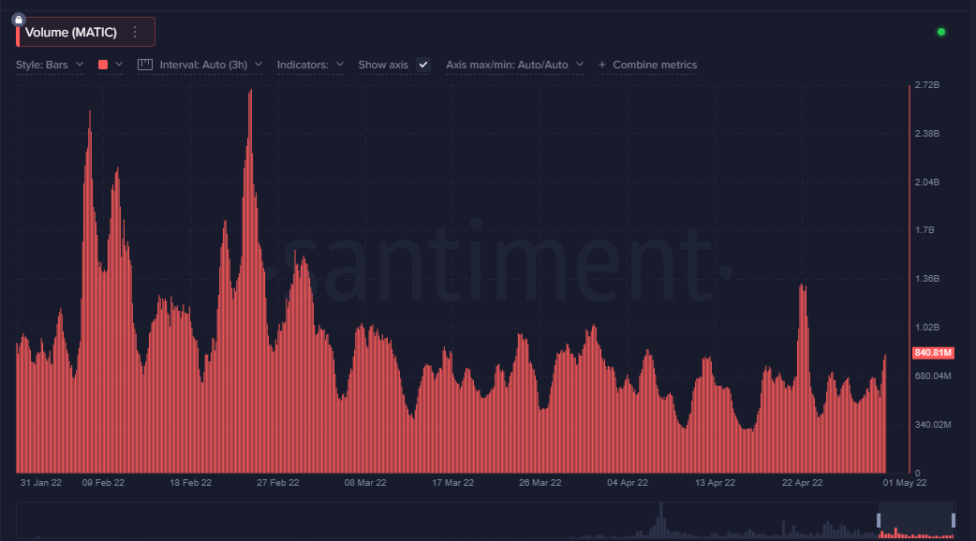Click the 31 Jan 22 date label
The height and width of the screenshot is (541, 976).
tap(41, 483)
